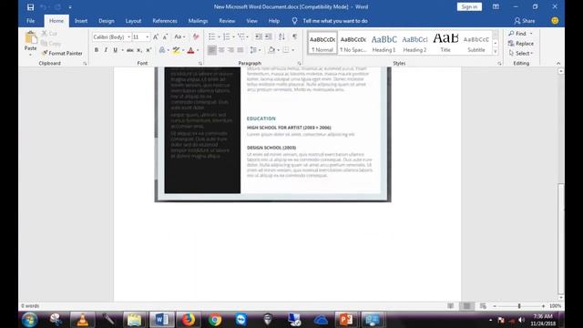This screenshot has height=328, width=583.
Task: Click the zoom slider handle
Action: pyautogui.click(x=519, y=306)
